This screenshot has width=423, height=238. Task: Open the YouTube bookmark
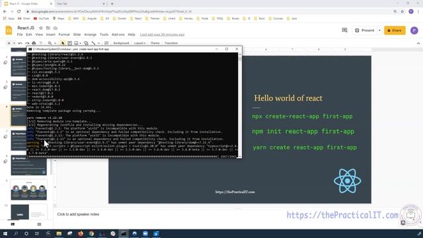[x=41, y=19]
